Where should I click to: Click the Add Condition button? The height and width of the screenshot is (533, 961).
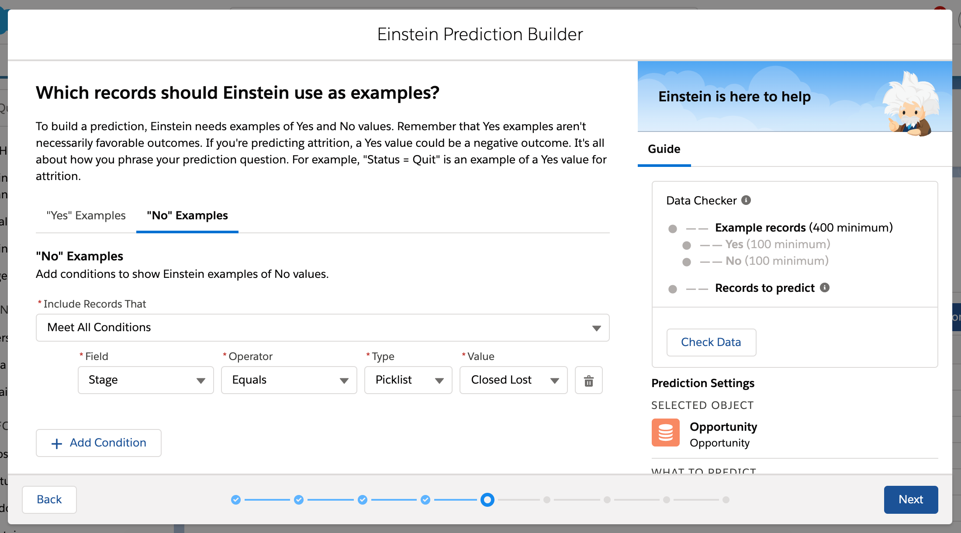coord(99,443)
